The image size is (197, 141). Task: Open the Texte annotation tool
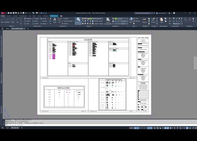tap(55, 20)
